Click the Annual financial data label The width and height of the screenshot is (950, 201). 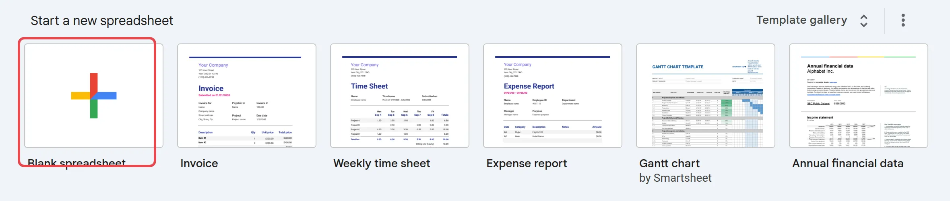(848, 164)
